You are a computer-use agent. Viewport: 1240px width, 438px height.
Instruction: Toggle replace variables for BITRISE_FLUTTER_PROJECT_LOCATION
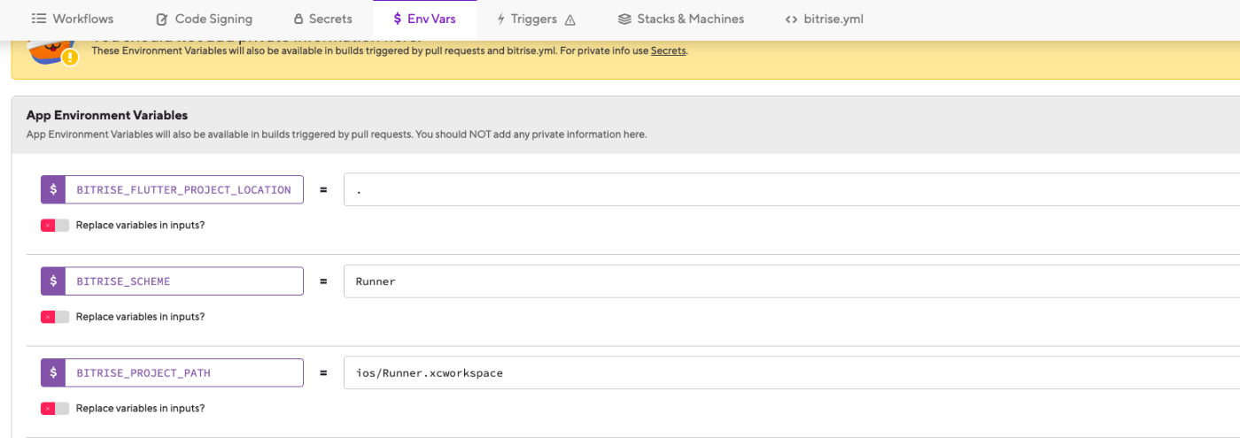tap(55, 226)
